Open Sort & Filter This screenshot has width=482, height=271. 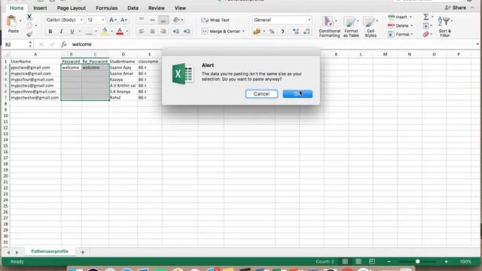[x=445, y=27]
